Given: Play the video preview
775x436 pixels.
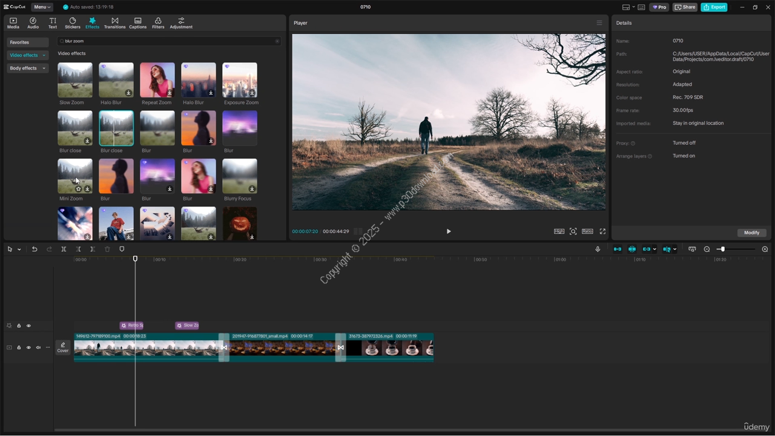Looking at the screenshot, I should point(449,231).
